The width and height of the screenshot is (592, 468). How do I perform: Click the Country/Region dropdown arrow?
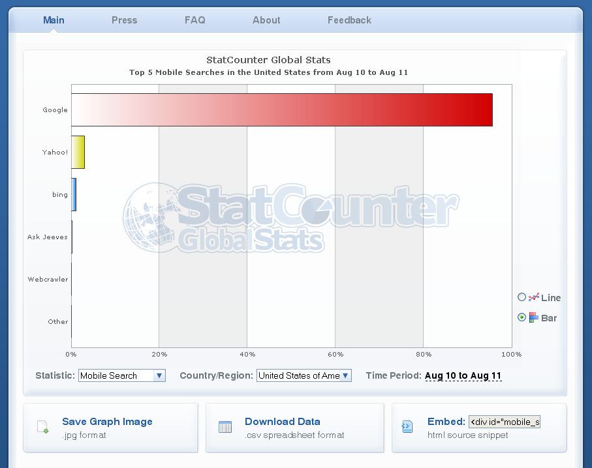click(x=345, y=375)
